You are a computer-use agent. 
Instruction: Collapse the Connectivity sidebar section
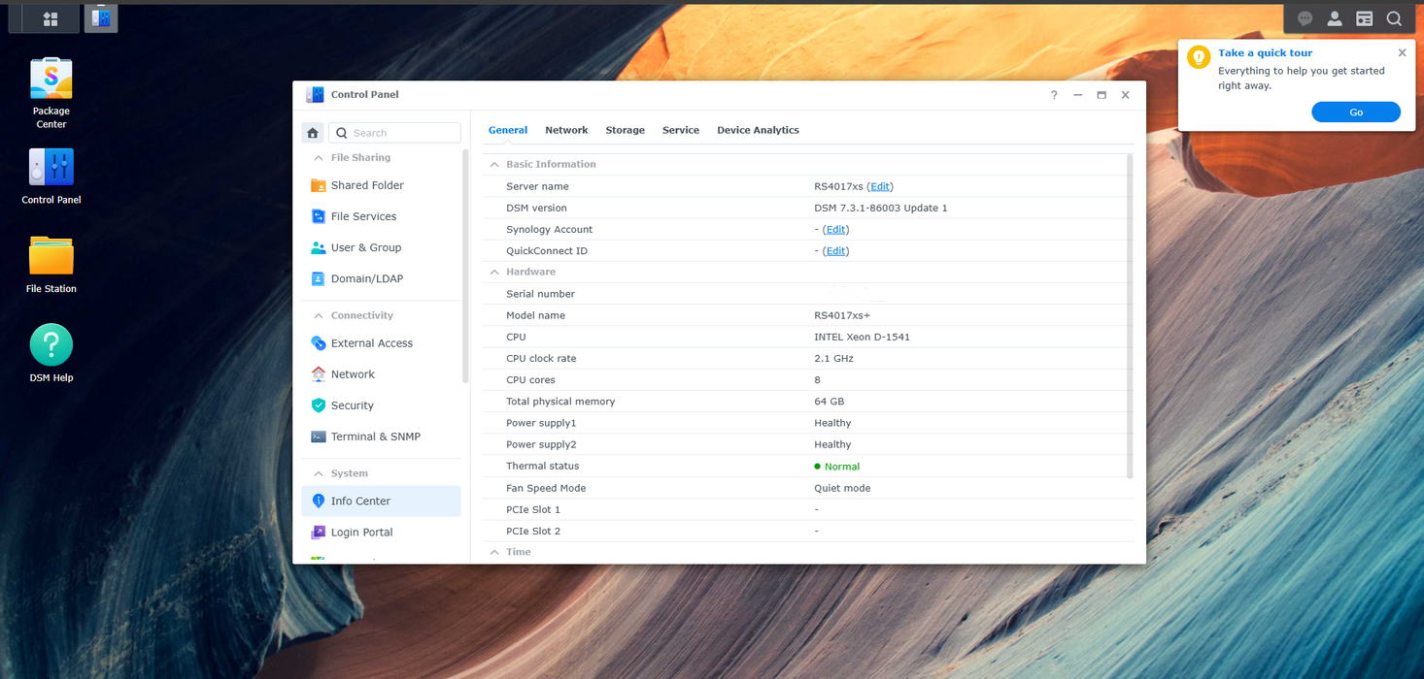[318, 315]
